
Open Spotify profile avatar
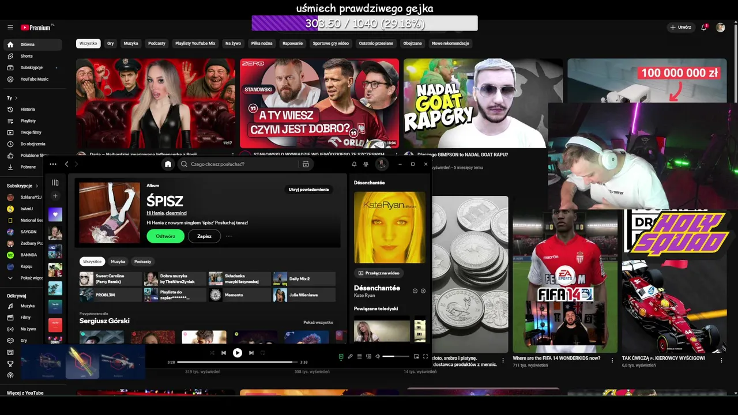click(381, 164)
